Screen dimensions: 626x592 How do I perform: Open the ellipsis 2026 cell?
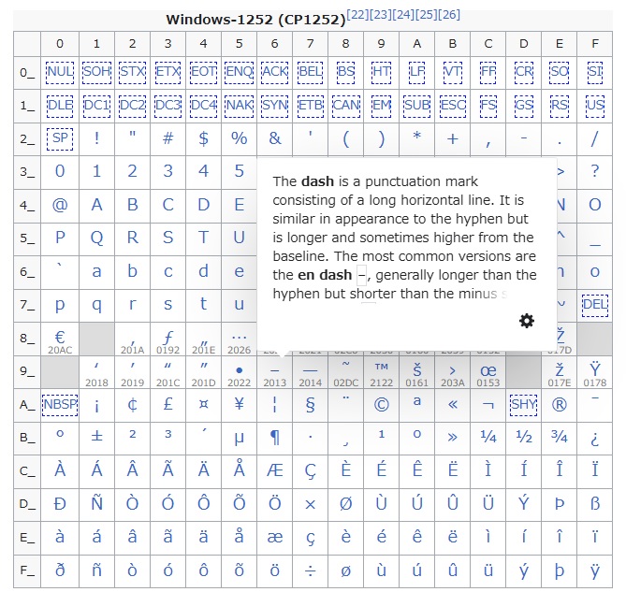240,339
